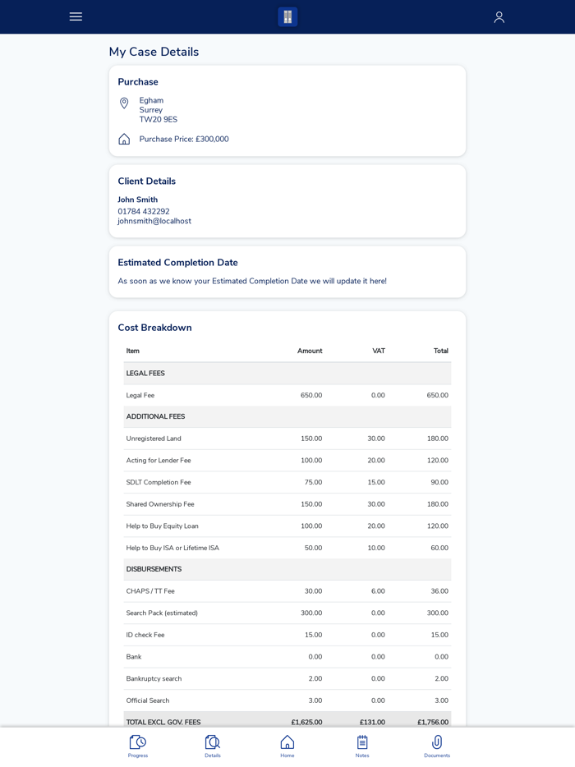This screenshot has height=767, width=575.
Task: Open the Documents tab
Action: [437, 746]
